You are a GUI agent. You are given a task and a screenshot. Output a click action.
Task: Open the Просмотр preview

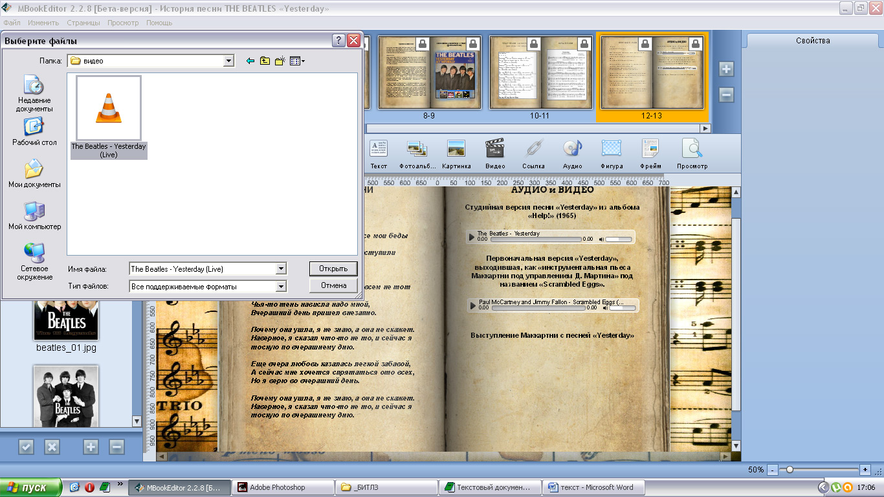tap(692, 154)
